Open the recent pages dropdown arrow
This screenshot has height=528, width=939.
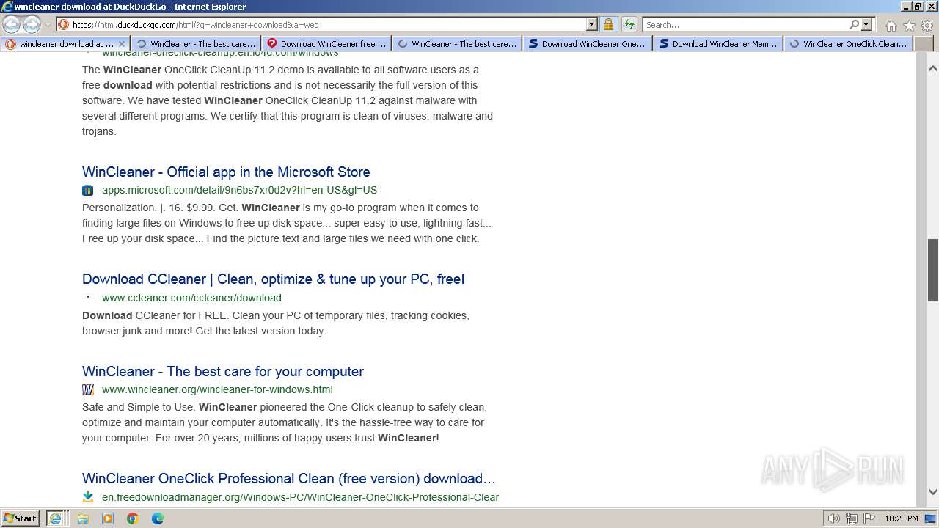click(x=48, y=25)
